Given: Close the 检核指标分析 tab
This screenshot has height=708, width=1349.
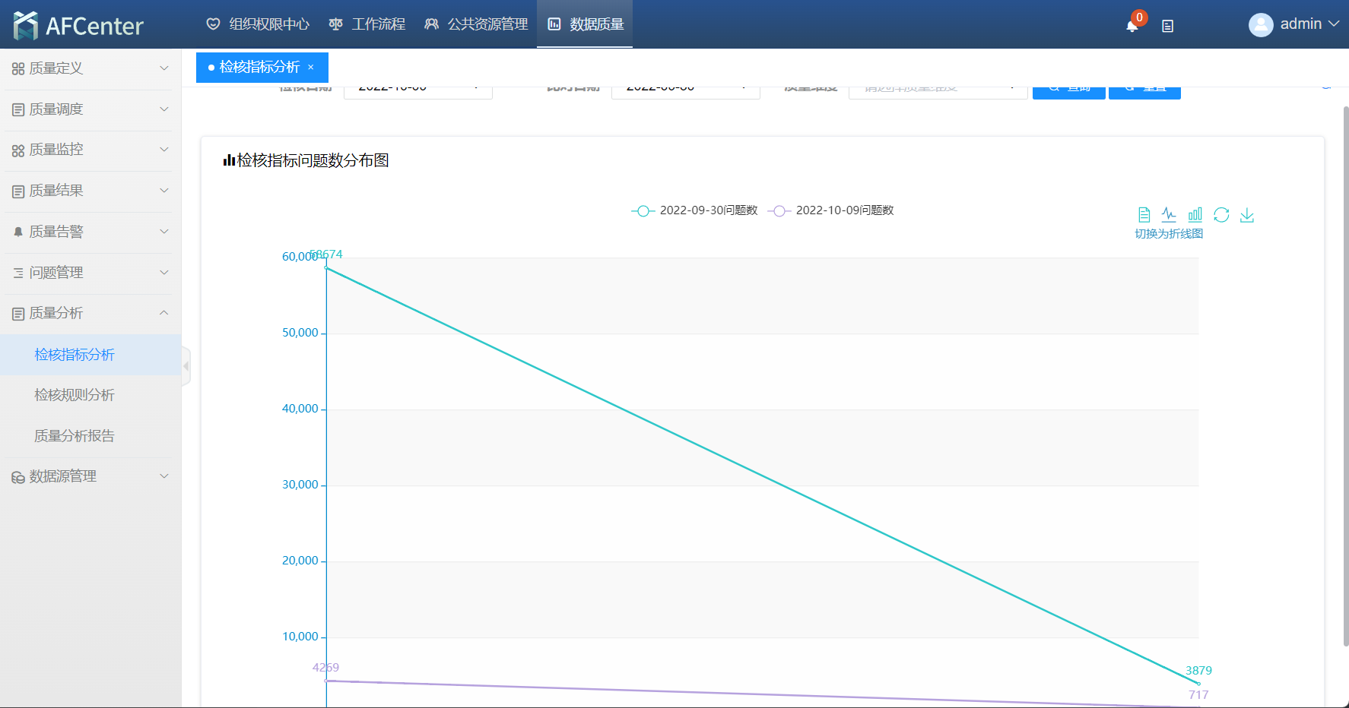Looking at the screenshot, I should (311, 68).
